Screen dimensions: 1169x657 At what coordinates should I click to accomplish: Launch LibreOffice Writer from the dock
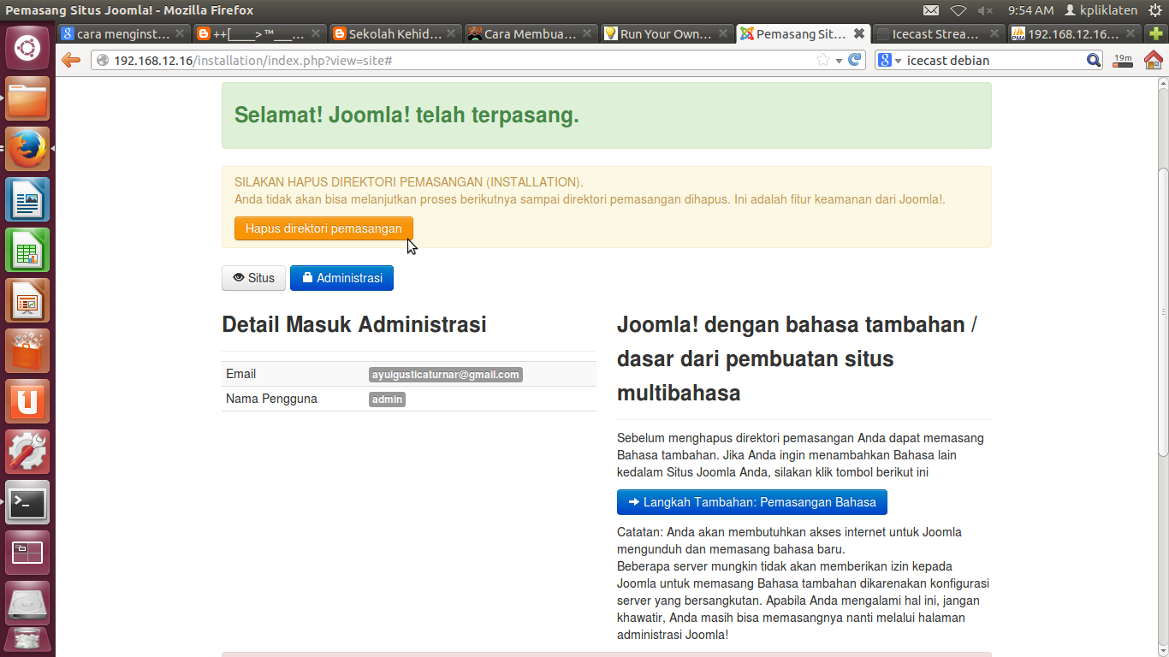coord(27,200)
